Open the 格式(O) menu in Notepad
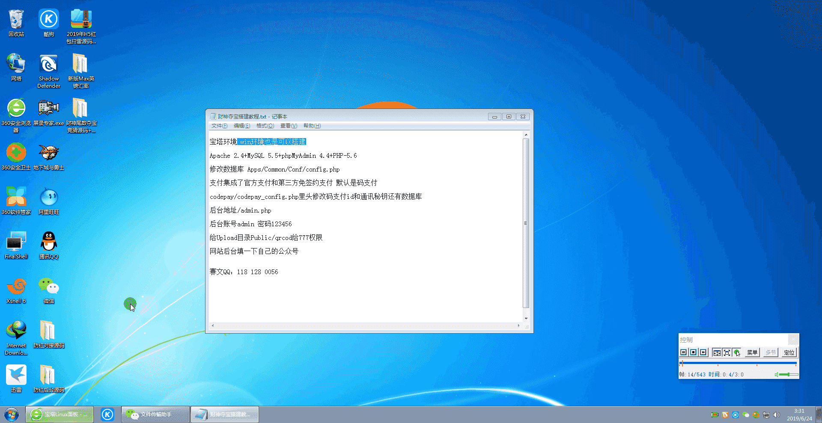The height and width of the screenshot is (423, 822). click(265, 126)
